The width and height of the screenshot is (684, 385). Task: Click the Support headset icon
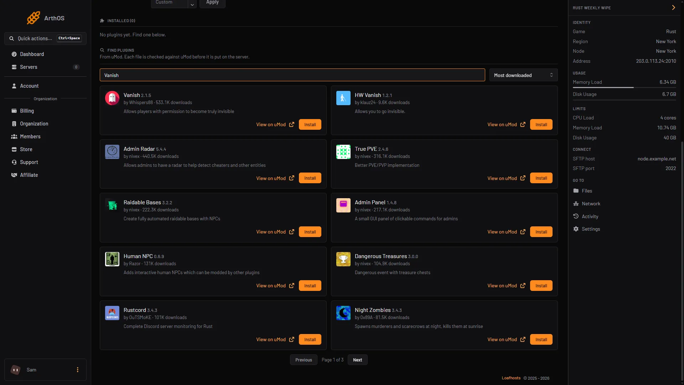coord(14,162)
